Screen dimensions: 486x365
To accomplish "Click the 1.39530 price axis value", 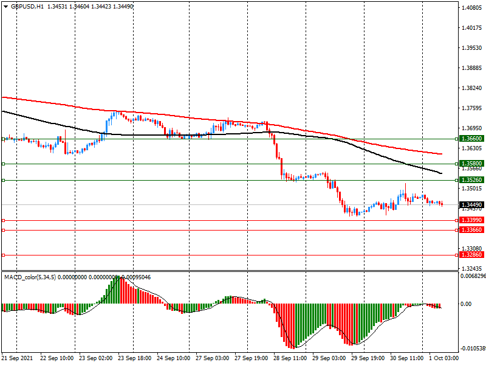I will [472, 48].
